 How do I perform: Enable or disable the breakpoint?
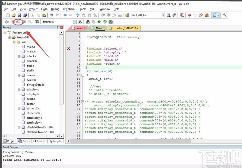pos(195,15)
